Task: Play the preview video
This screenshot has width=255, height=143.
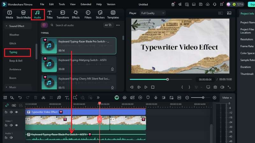Action: [x=146, y=87]
